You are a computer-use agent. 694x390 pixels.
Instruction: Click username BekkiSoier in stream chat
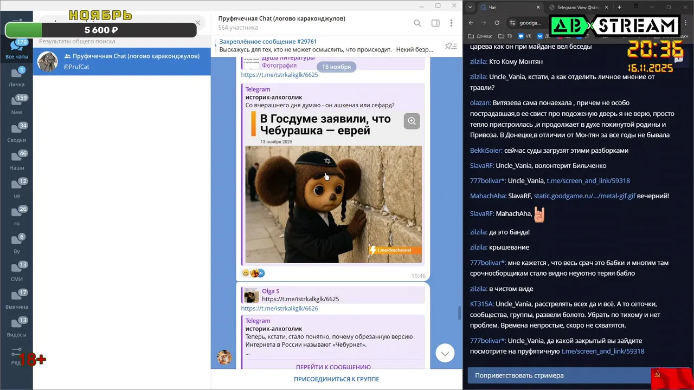[x=485, y=150]
